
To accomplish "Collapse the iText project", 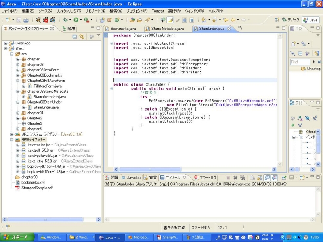I will point(6,48).
